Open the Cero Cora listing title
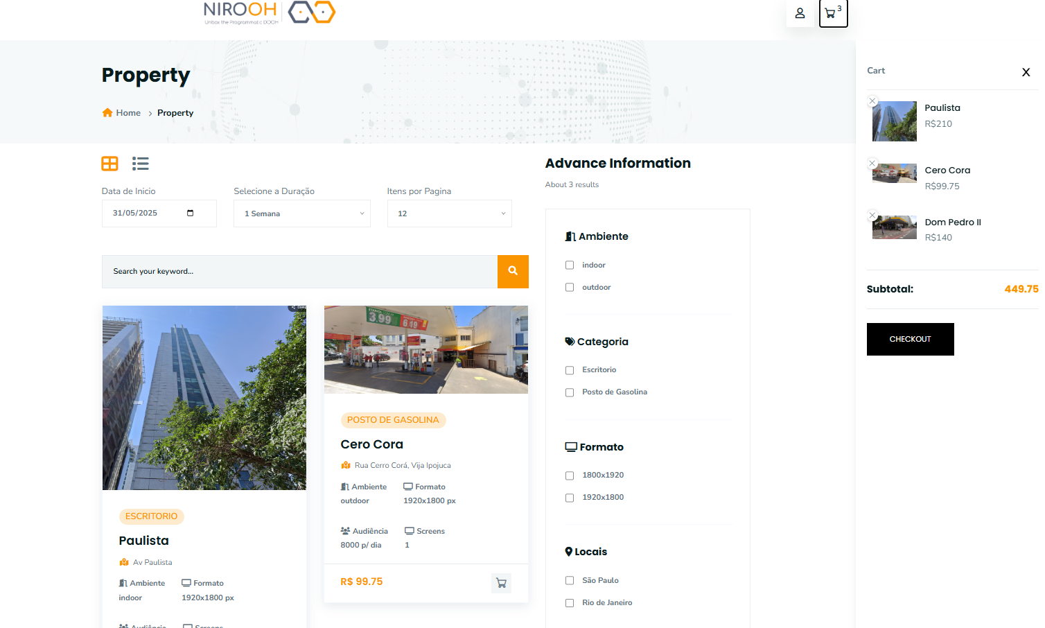This screenshot has height=628, width=1045. (371, 444)
